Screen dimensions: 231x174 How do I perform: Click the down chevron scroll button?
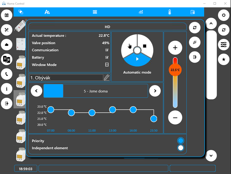pos(211,156)
